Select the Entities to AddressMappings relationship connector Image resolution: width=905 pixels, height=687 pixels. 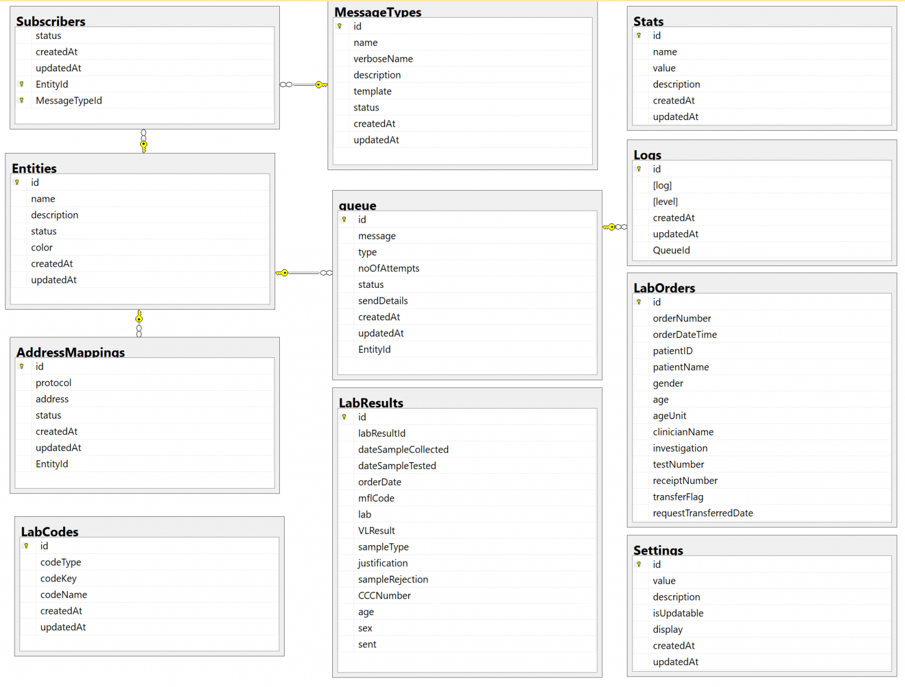pos(139,323)
